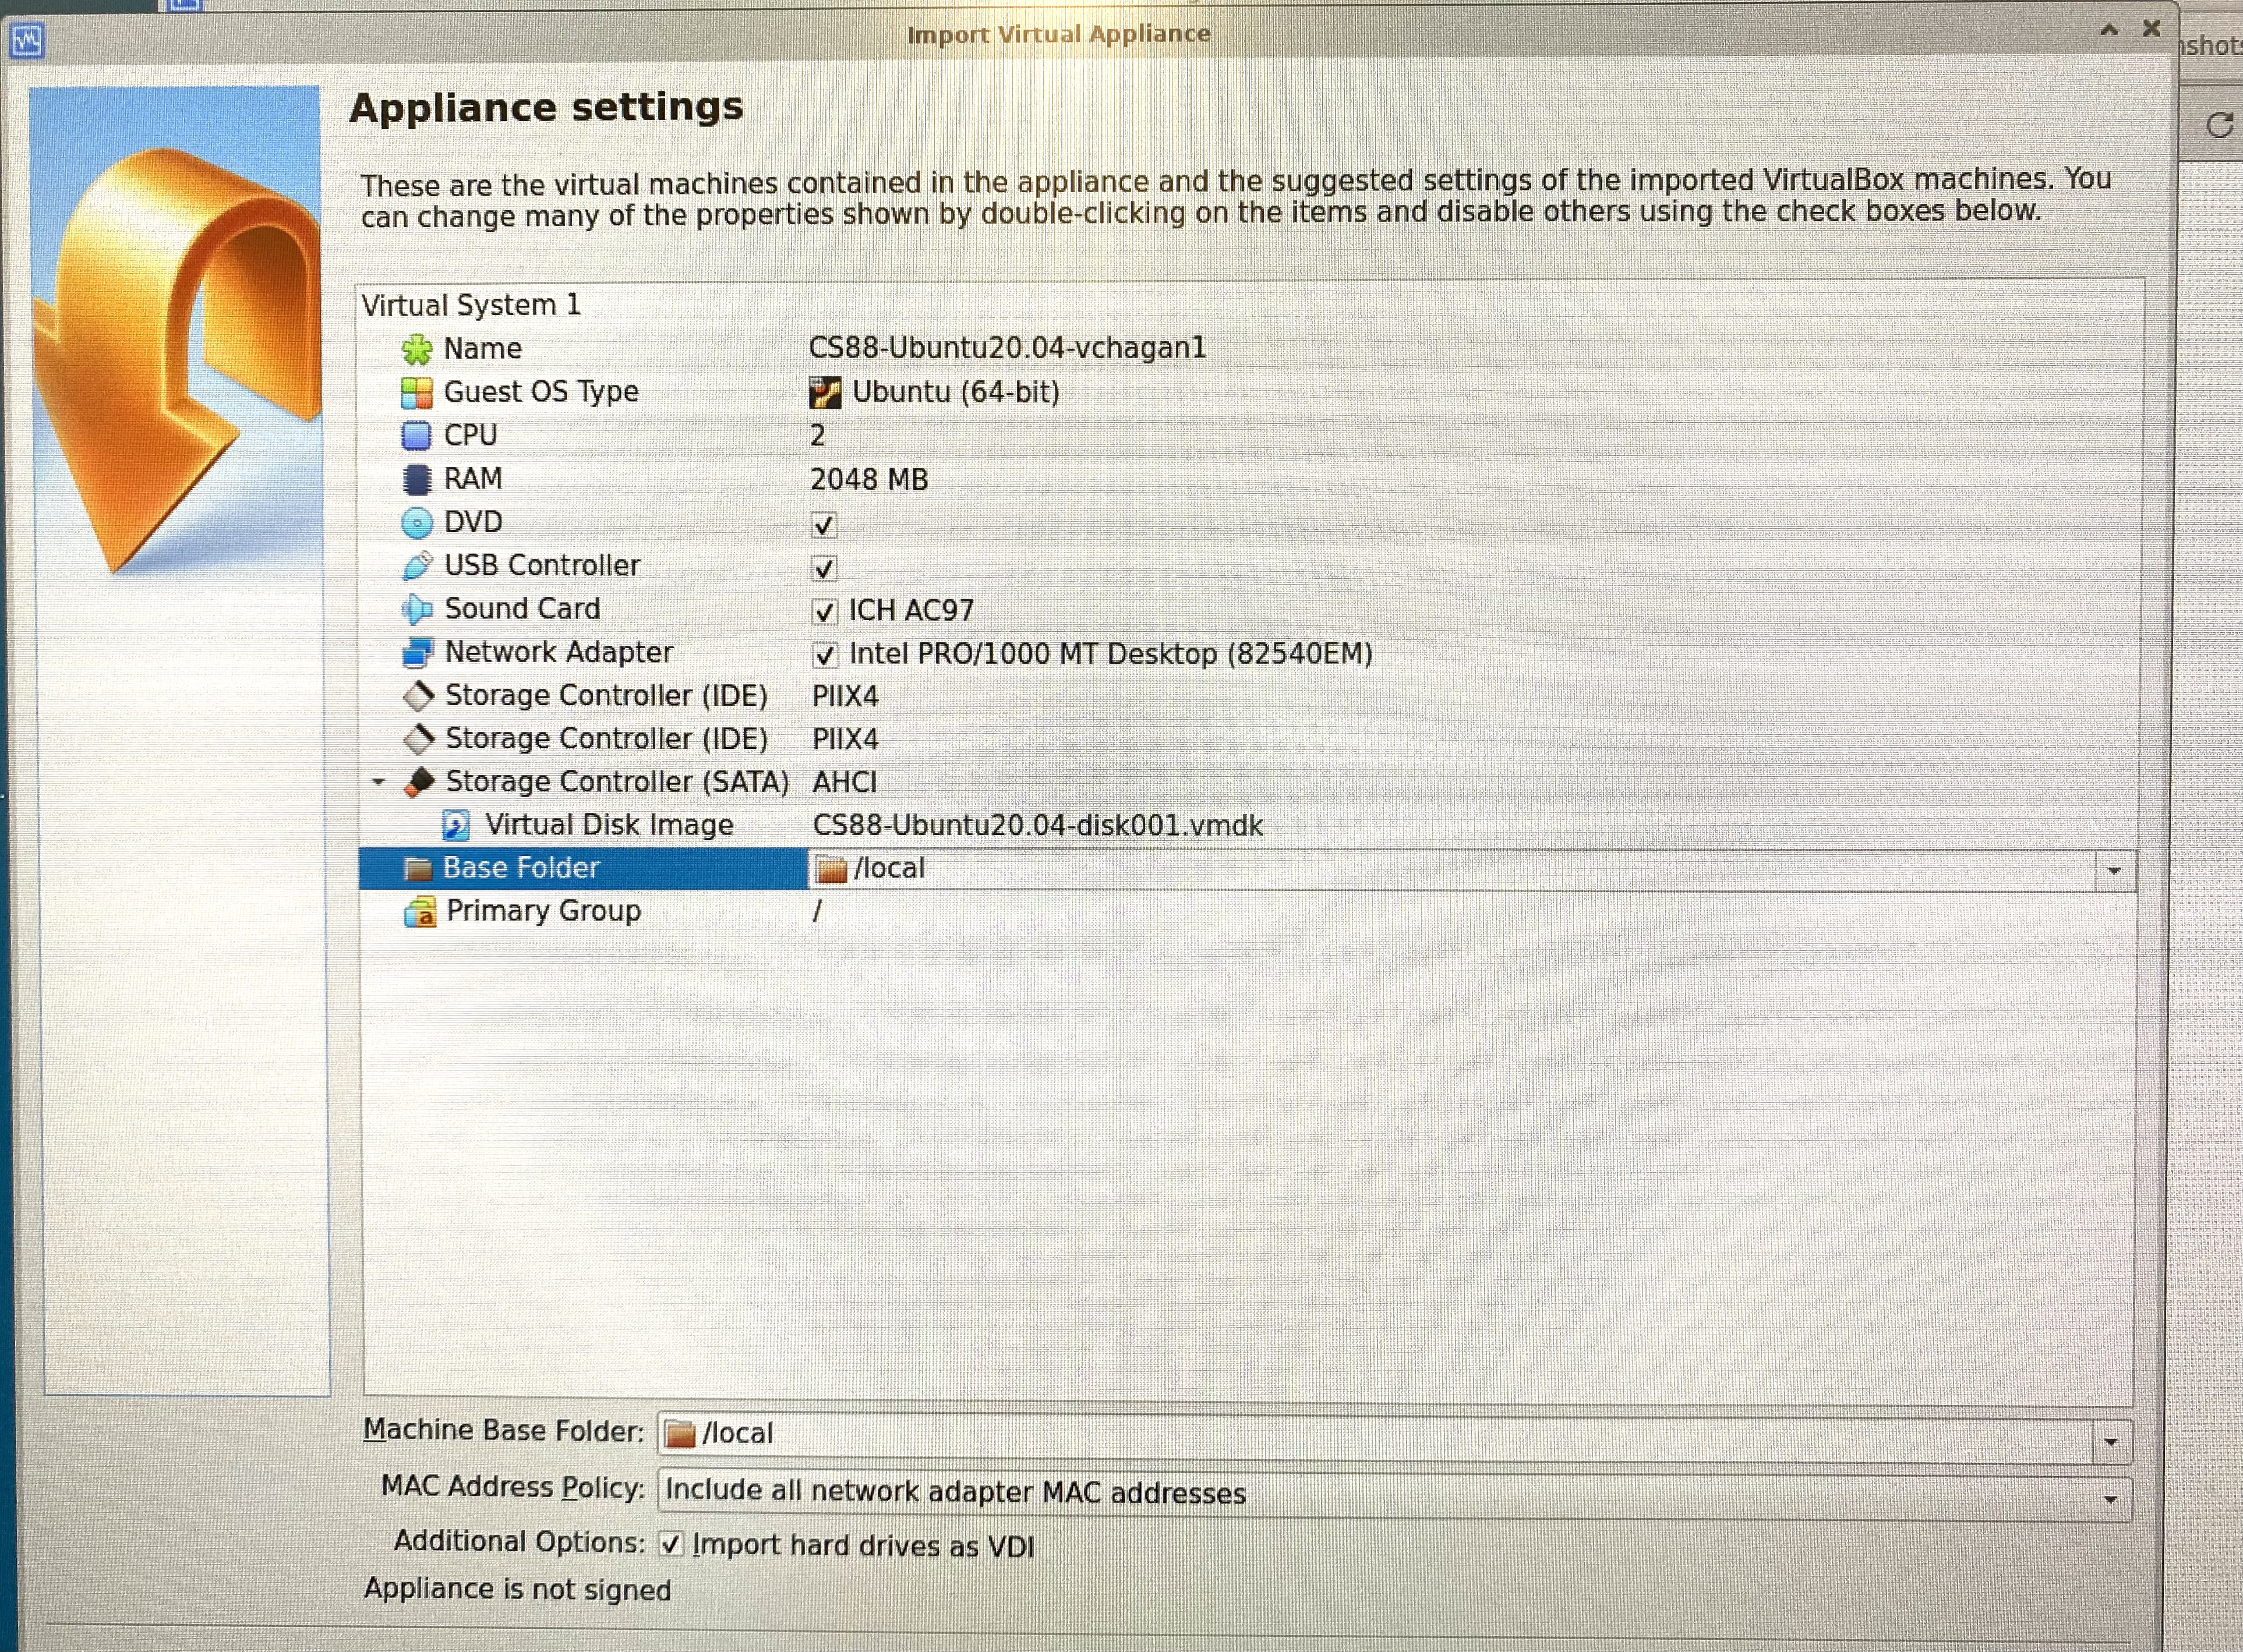
Task: Click the CPU chip icon
Action: click(x=416, y=436)
